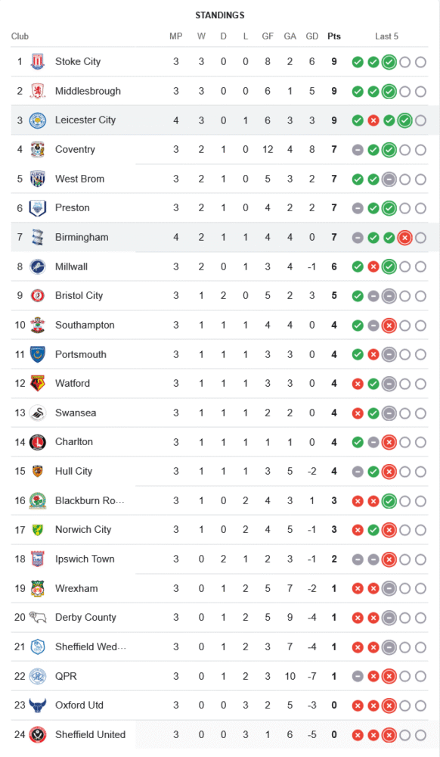Click the Wrexham club crest

point(38,588)
